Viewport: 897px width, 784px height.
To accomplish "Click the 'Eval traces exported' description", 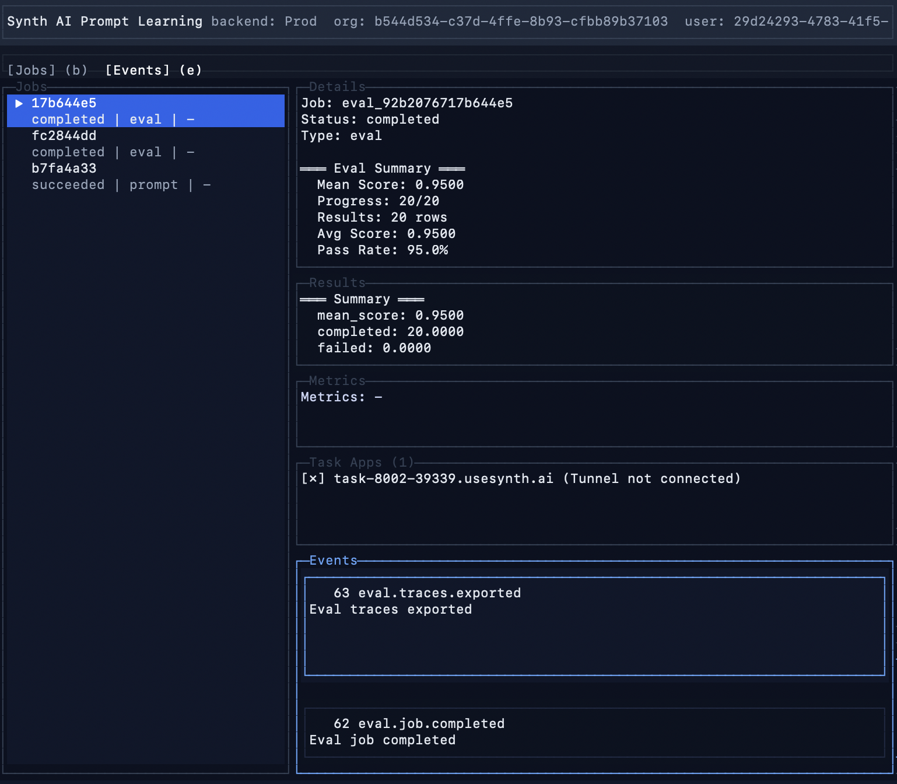I will coord(391,609).
